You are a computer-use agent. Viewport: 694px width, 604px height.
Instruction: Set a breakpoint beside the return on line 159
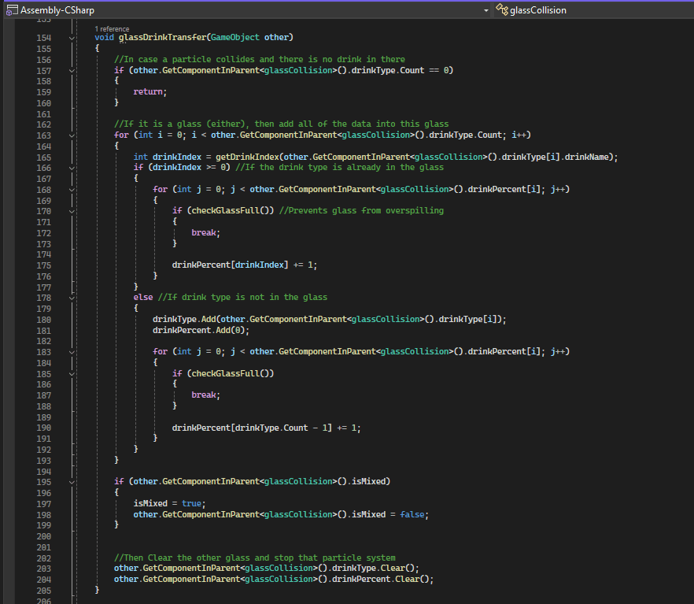[8, 92]
